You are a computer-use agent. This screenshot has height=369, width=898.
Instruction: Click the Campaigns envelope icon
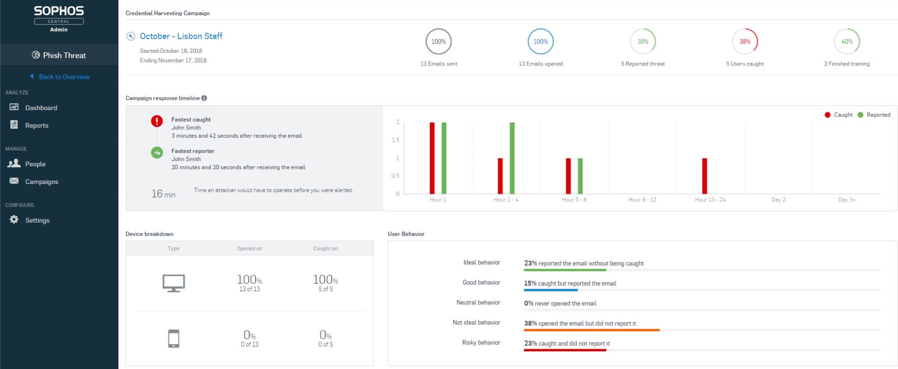(14, 181)
